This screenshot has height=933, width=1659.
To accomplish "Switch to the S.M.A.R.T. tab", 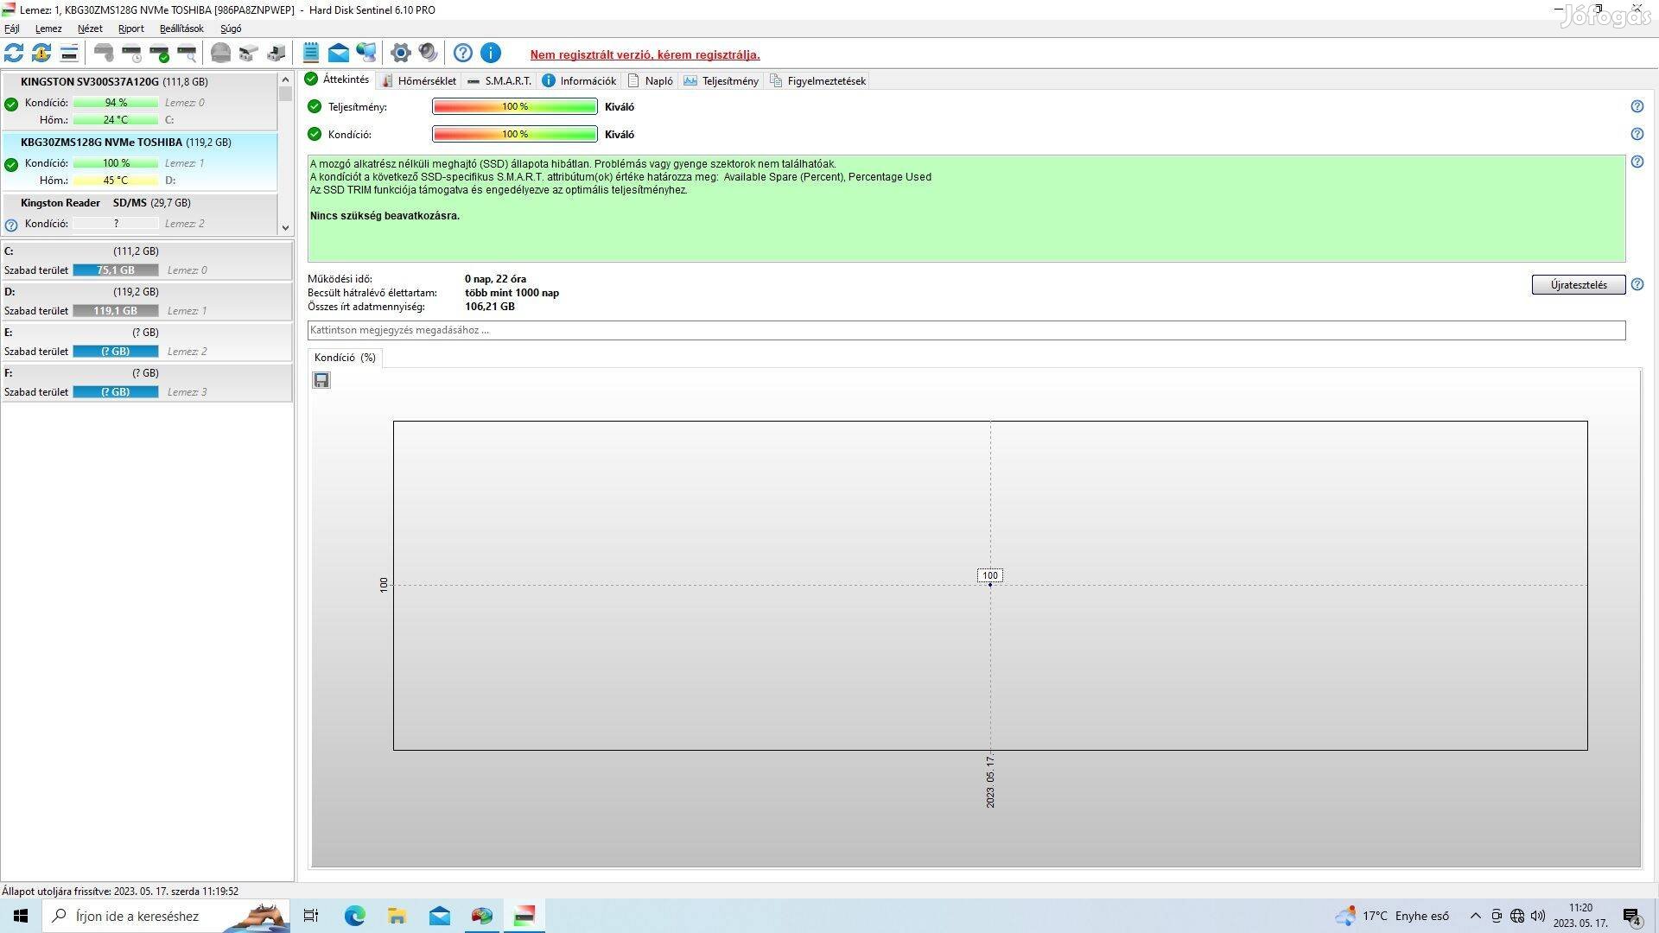I will pos(499,80).
